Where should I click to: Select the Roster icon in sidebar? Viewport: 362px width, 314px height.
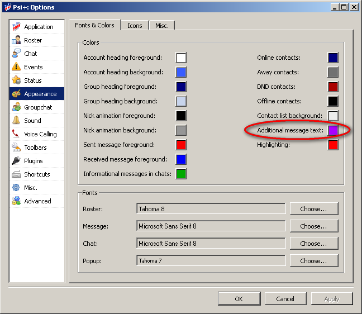tap(16, 40)
